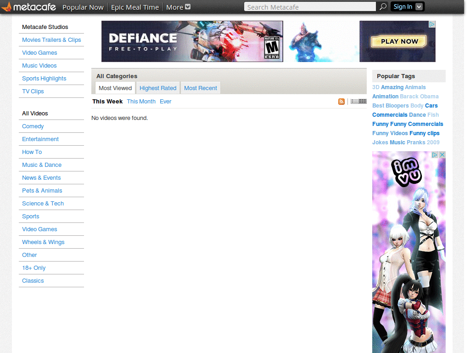Switch to list view layout

(x=355, y=102)
